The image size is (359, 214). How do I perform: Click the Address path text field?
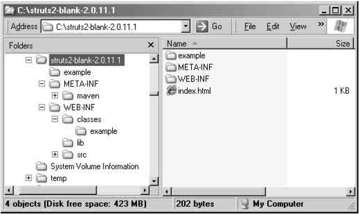click(112, 27)
